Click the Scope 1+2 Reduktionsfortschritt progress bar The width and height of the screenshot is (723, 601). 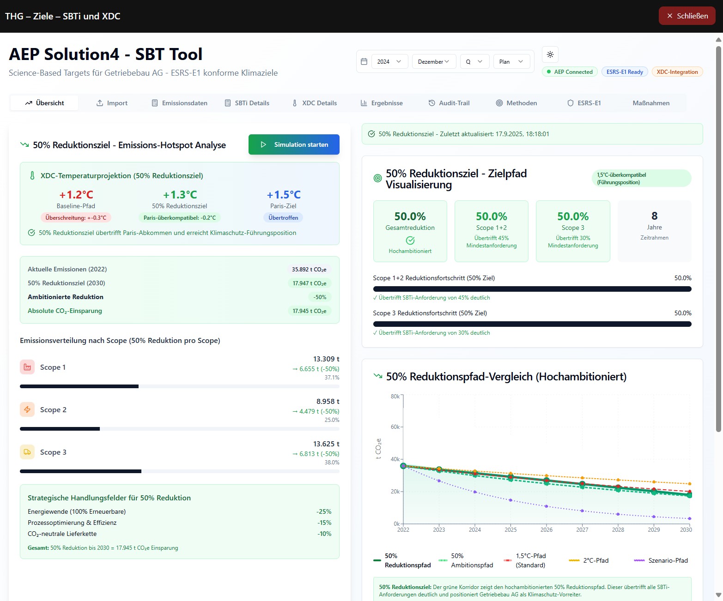[532, 289]
